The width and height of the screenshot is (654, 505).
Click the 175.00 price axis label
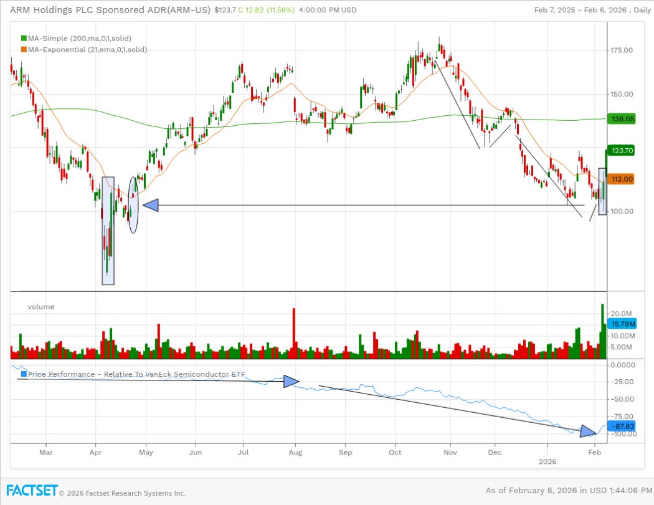[622, 50]
